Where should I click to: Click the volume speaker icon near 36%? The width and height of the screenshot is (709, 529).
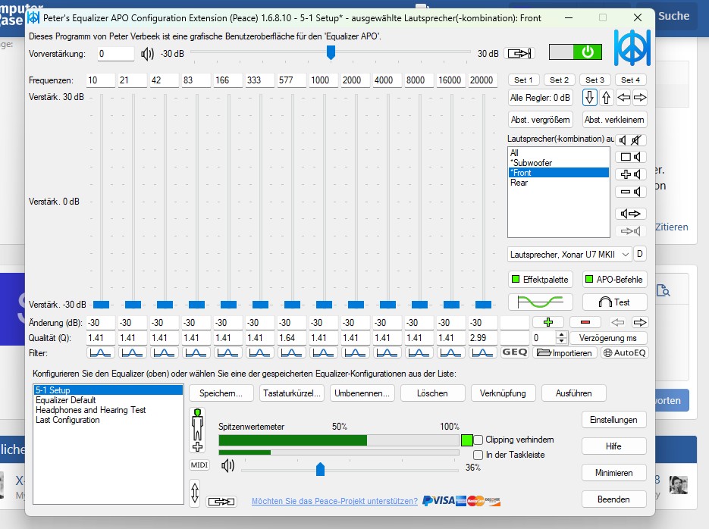coord(228,465)
